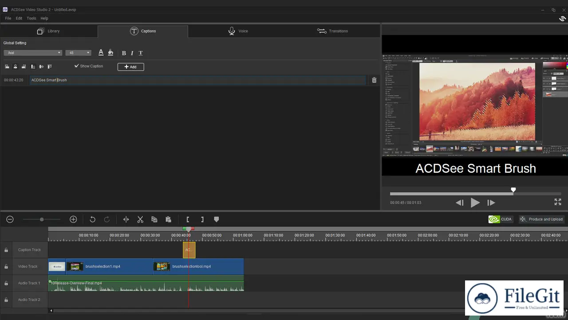This screenshot has height=320, width=568.
Task: Click the caption timestamp 00:00:43:20
Action: pos(13,80)
